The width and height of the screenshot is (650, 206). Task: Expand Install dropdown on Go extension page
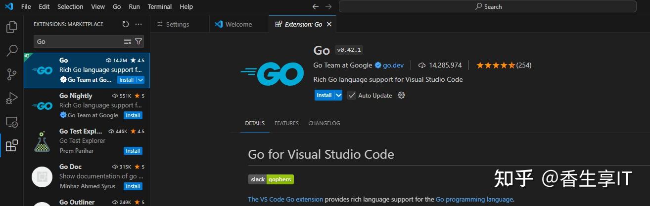(338, 95)
